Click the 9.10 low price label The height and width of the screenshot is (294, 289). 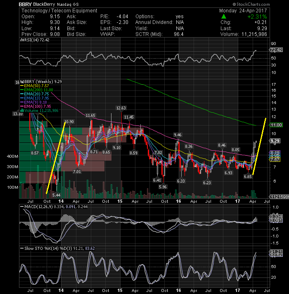pos(116,147)
